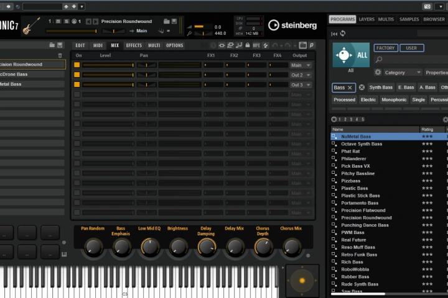
Task: Toggle On button for second slot row
Action: pos(77,74)
